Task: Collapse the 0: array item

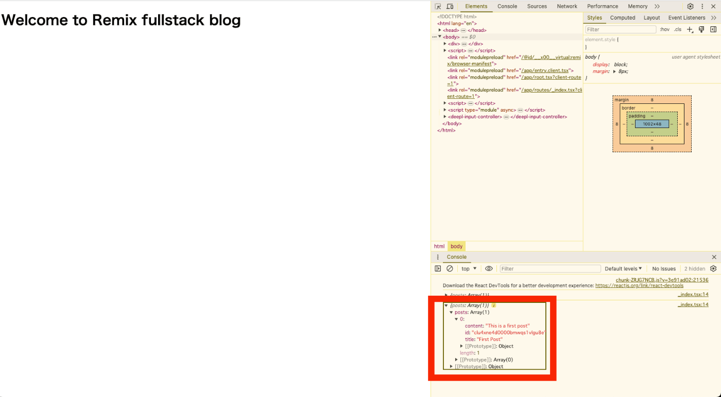Action: coord(456,319)
